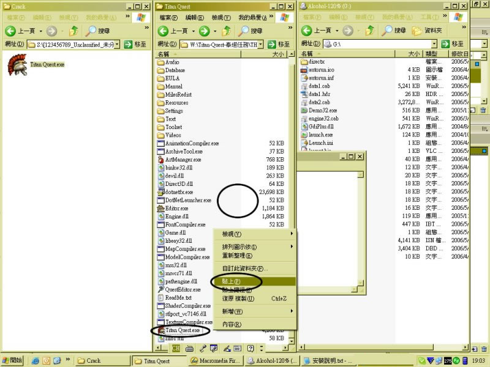Go up one level in Titan Quest window

coord(226,31)
